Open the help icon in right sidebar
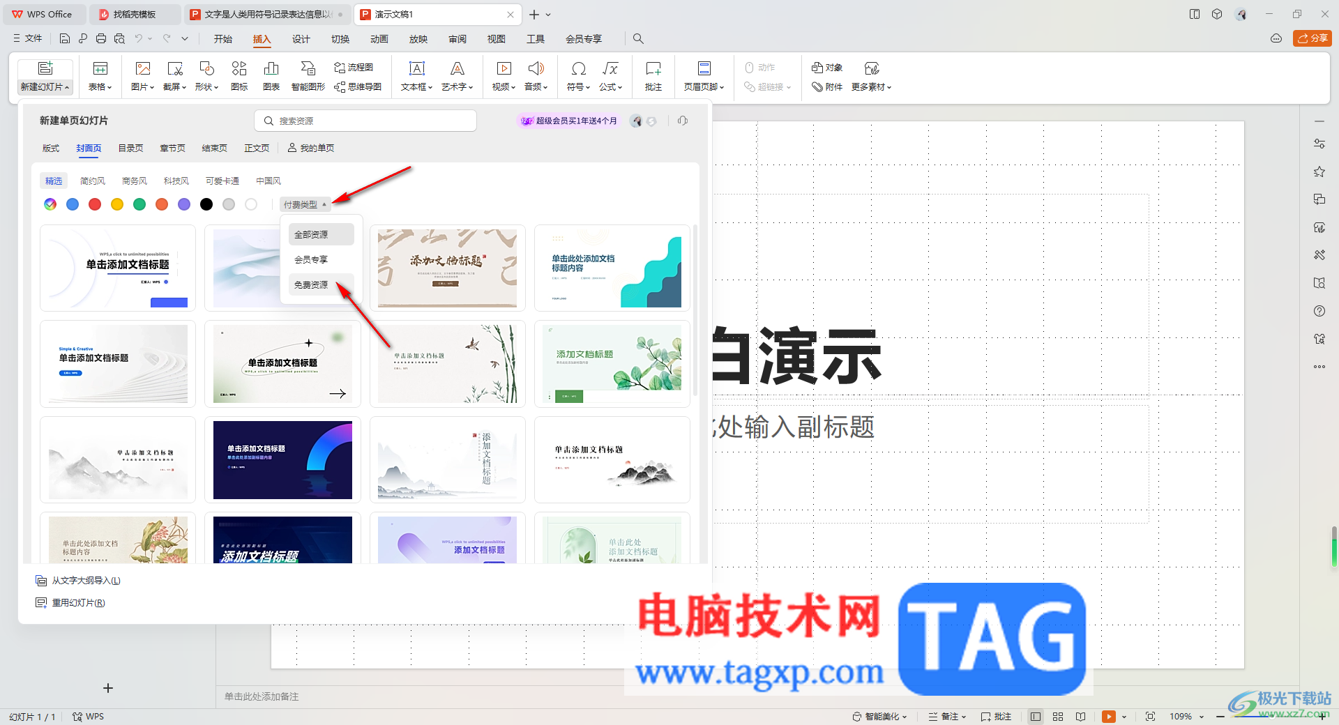This screenshot has width=1339, height=725. pyautogui.click(x=1319, y=311)
